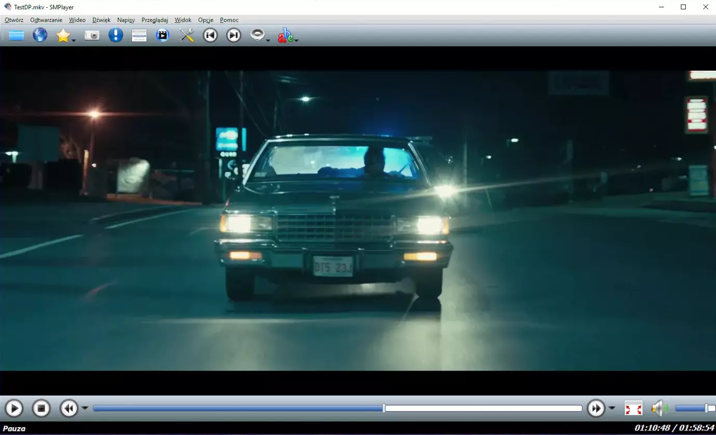Image resolution: width=716 pixels, height=435 pixels.
Task: Stop playback with the stop button
Action: coord(41,408)
